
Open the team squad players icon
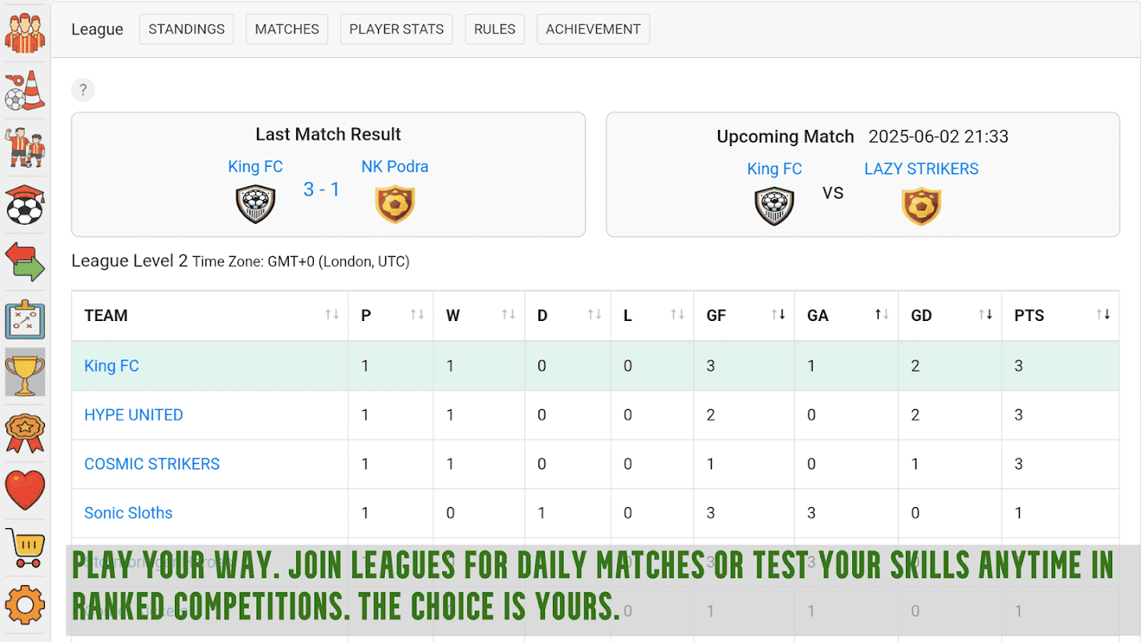tap(25, 32)
